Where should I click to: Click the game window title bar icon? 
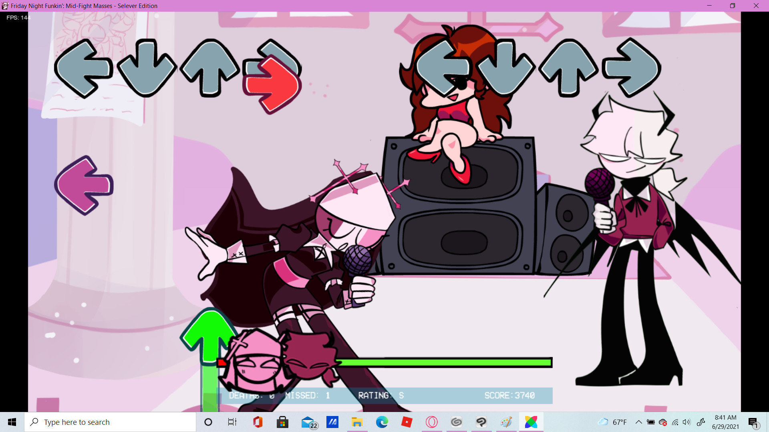pos(5,6)
